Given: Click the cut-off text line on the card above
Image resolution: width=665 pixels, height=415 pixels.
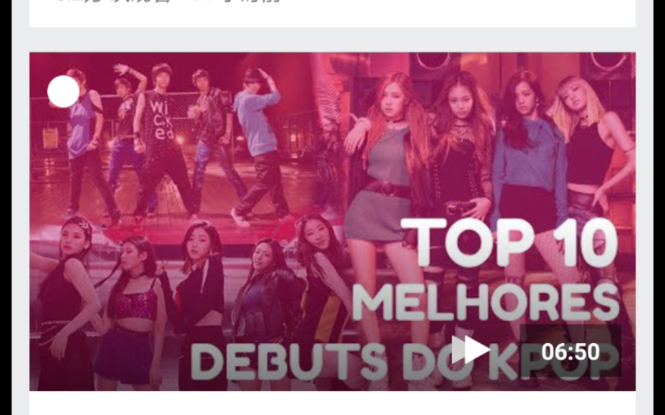Looking at the screenshot, I should [168, 1].
